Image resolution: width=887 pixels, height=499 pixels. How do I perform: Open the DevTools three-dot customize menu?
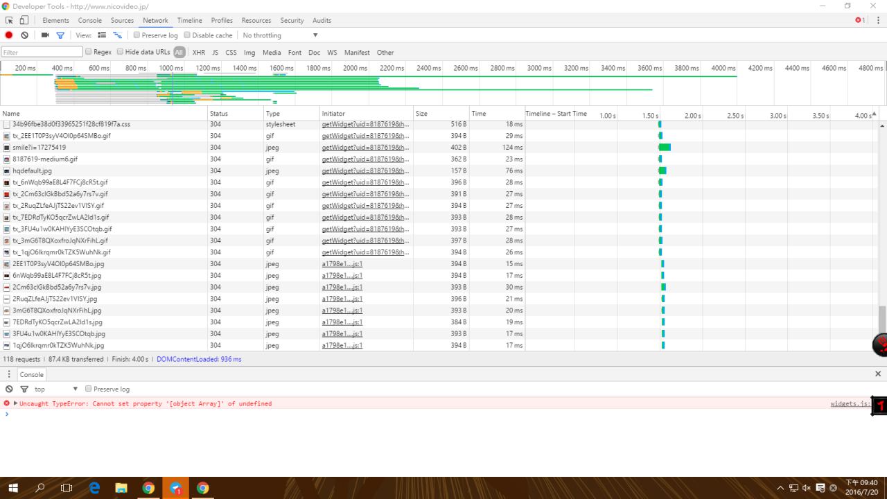pyautogui.click(x=878, y=21)
